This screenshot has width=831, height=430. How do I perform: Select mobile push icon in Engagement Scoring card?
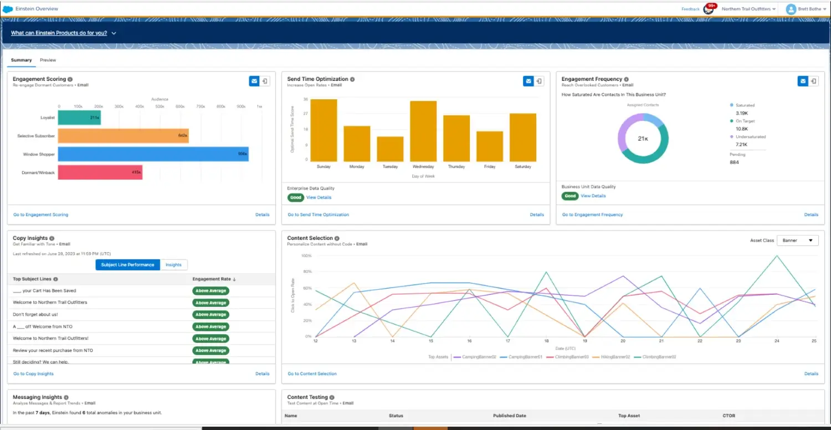[x=265, y=81]
